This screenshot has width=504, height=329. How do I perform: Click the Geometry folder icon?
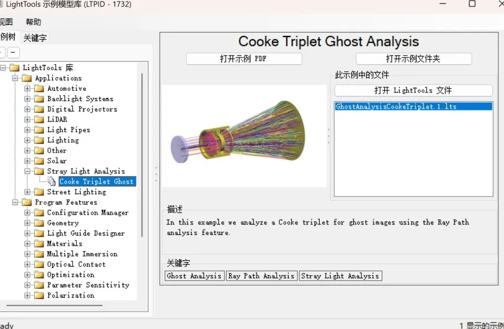39,223
